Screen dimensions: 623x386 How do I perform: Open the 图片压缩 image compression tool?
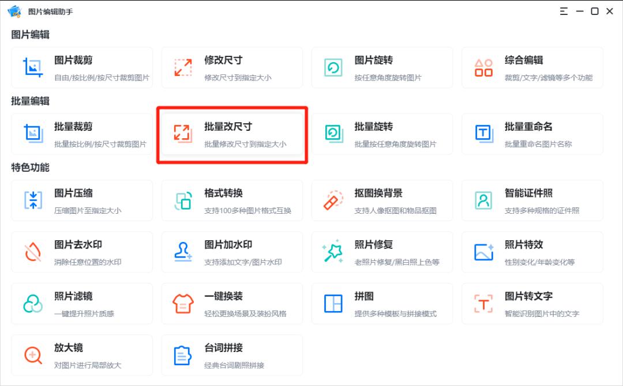coord(81,200)
